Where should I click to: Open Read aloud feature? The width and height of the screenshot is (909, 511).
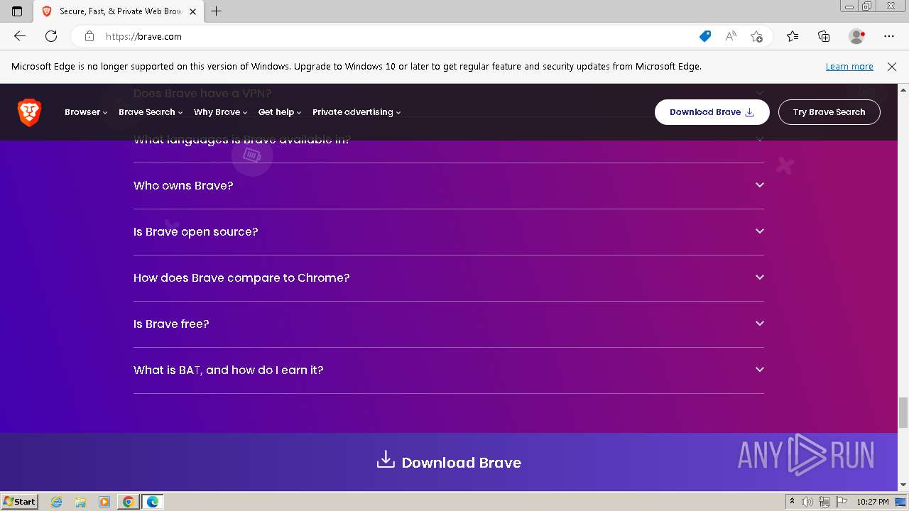[x=731, y=36]
